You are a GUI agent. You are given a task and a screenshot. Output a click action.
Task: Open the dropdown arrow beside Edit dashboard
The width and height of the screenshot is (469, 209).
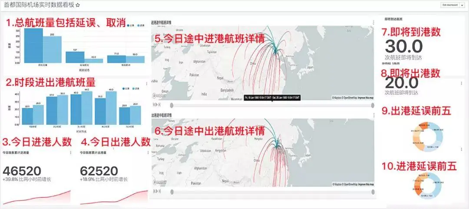point(463,5)
